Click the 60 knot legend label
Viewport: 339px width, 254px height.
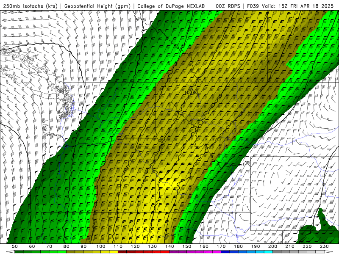[32, 246]
